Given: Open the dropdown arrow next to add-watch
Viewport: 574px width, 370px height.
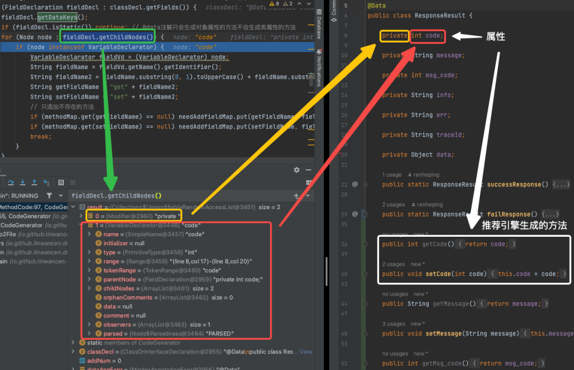Looking at the screenshot, I should [x=308, y=196].
